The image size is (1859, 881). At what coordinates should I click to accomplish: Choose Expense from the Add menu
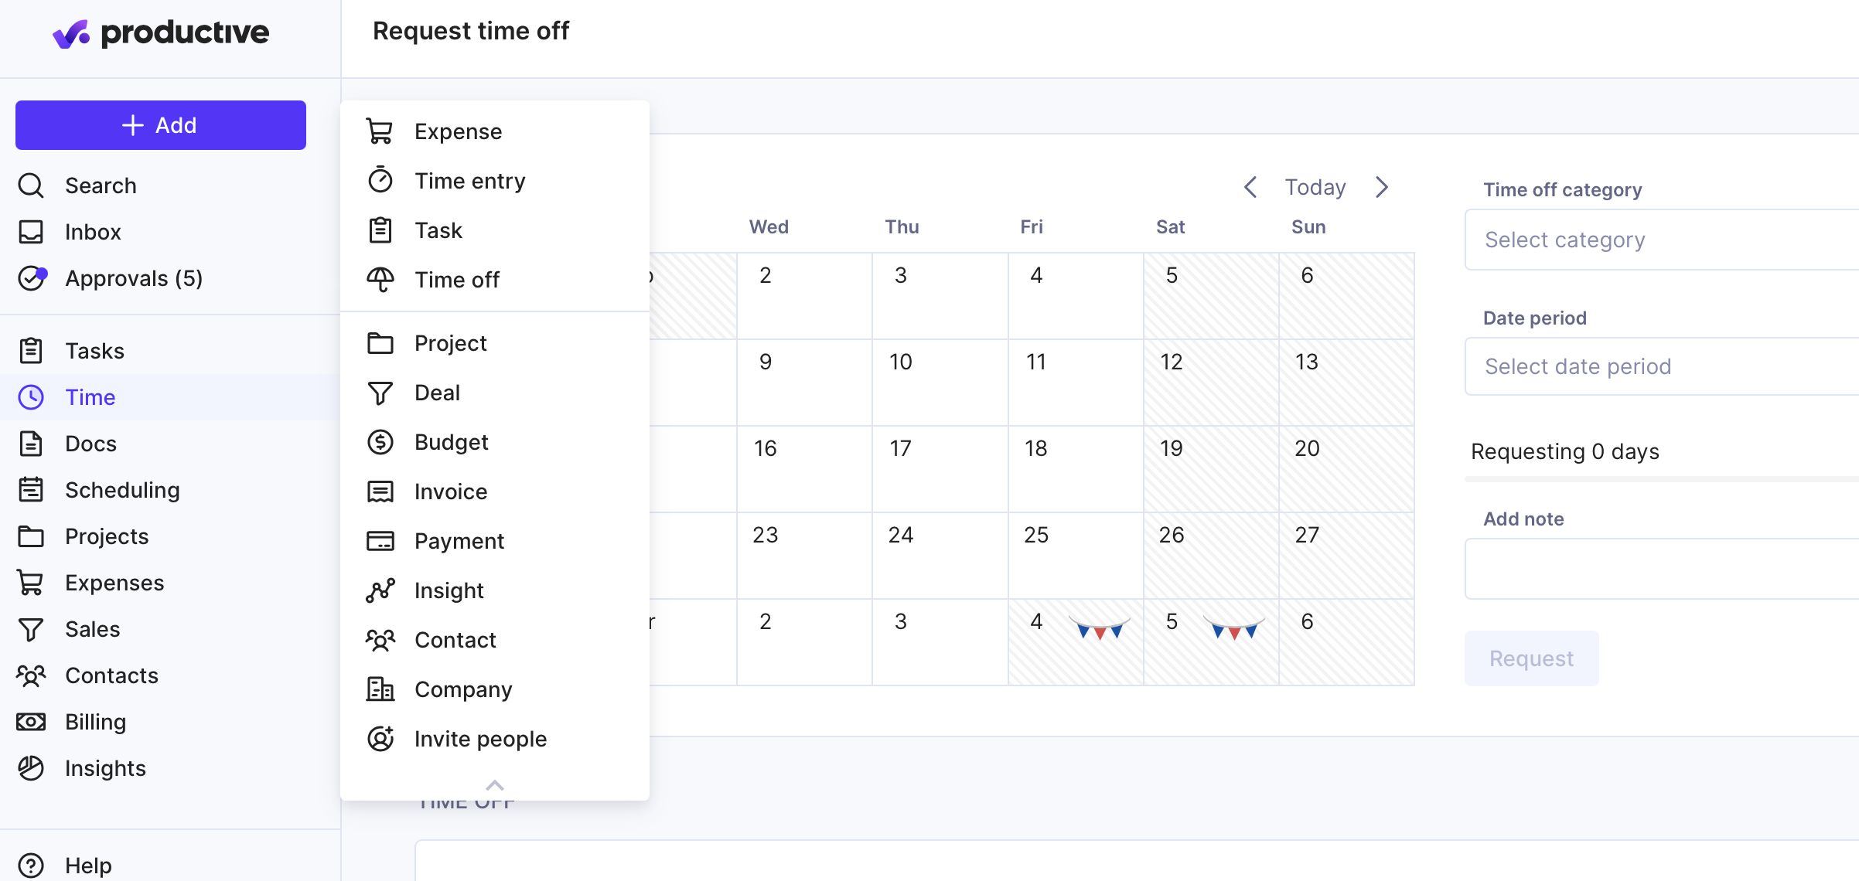click(x=495, y=131)
